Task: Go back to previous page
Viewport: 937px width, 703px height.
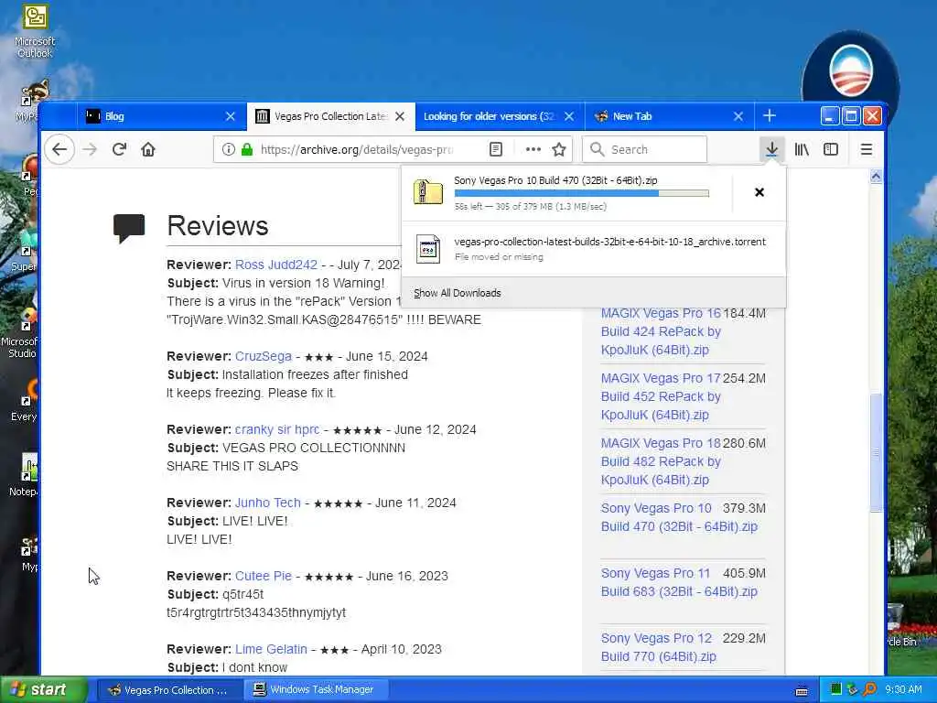Action: click(x=59, y=149)
